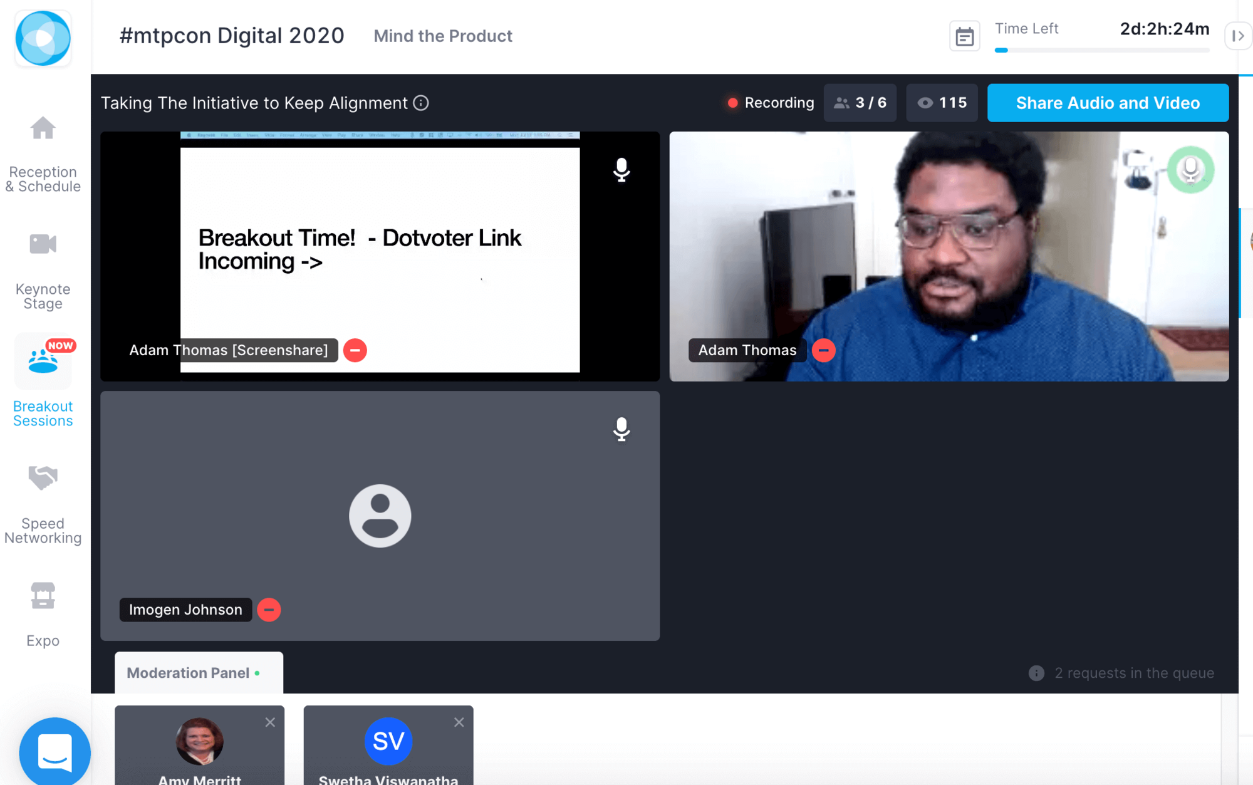This screenshot has width=1253, height=785.
Task: Open the Expo booth icon
Action: [43, 595]
